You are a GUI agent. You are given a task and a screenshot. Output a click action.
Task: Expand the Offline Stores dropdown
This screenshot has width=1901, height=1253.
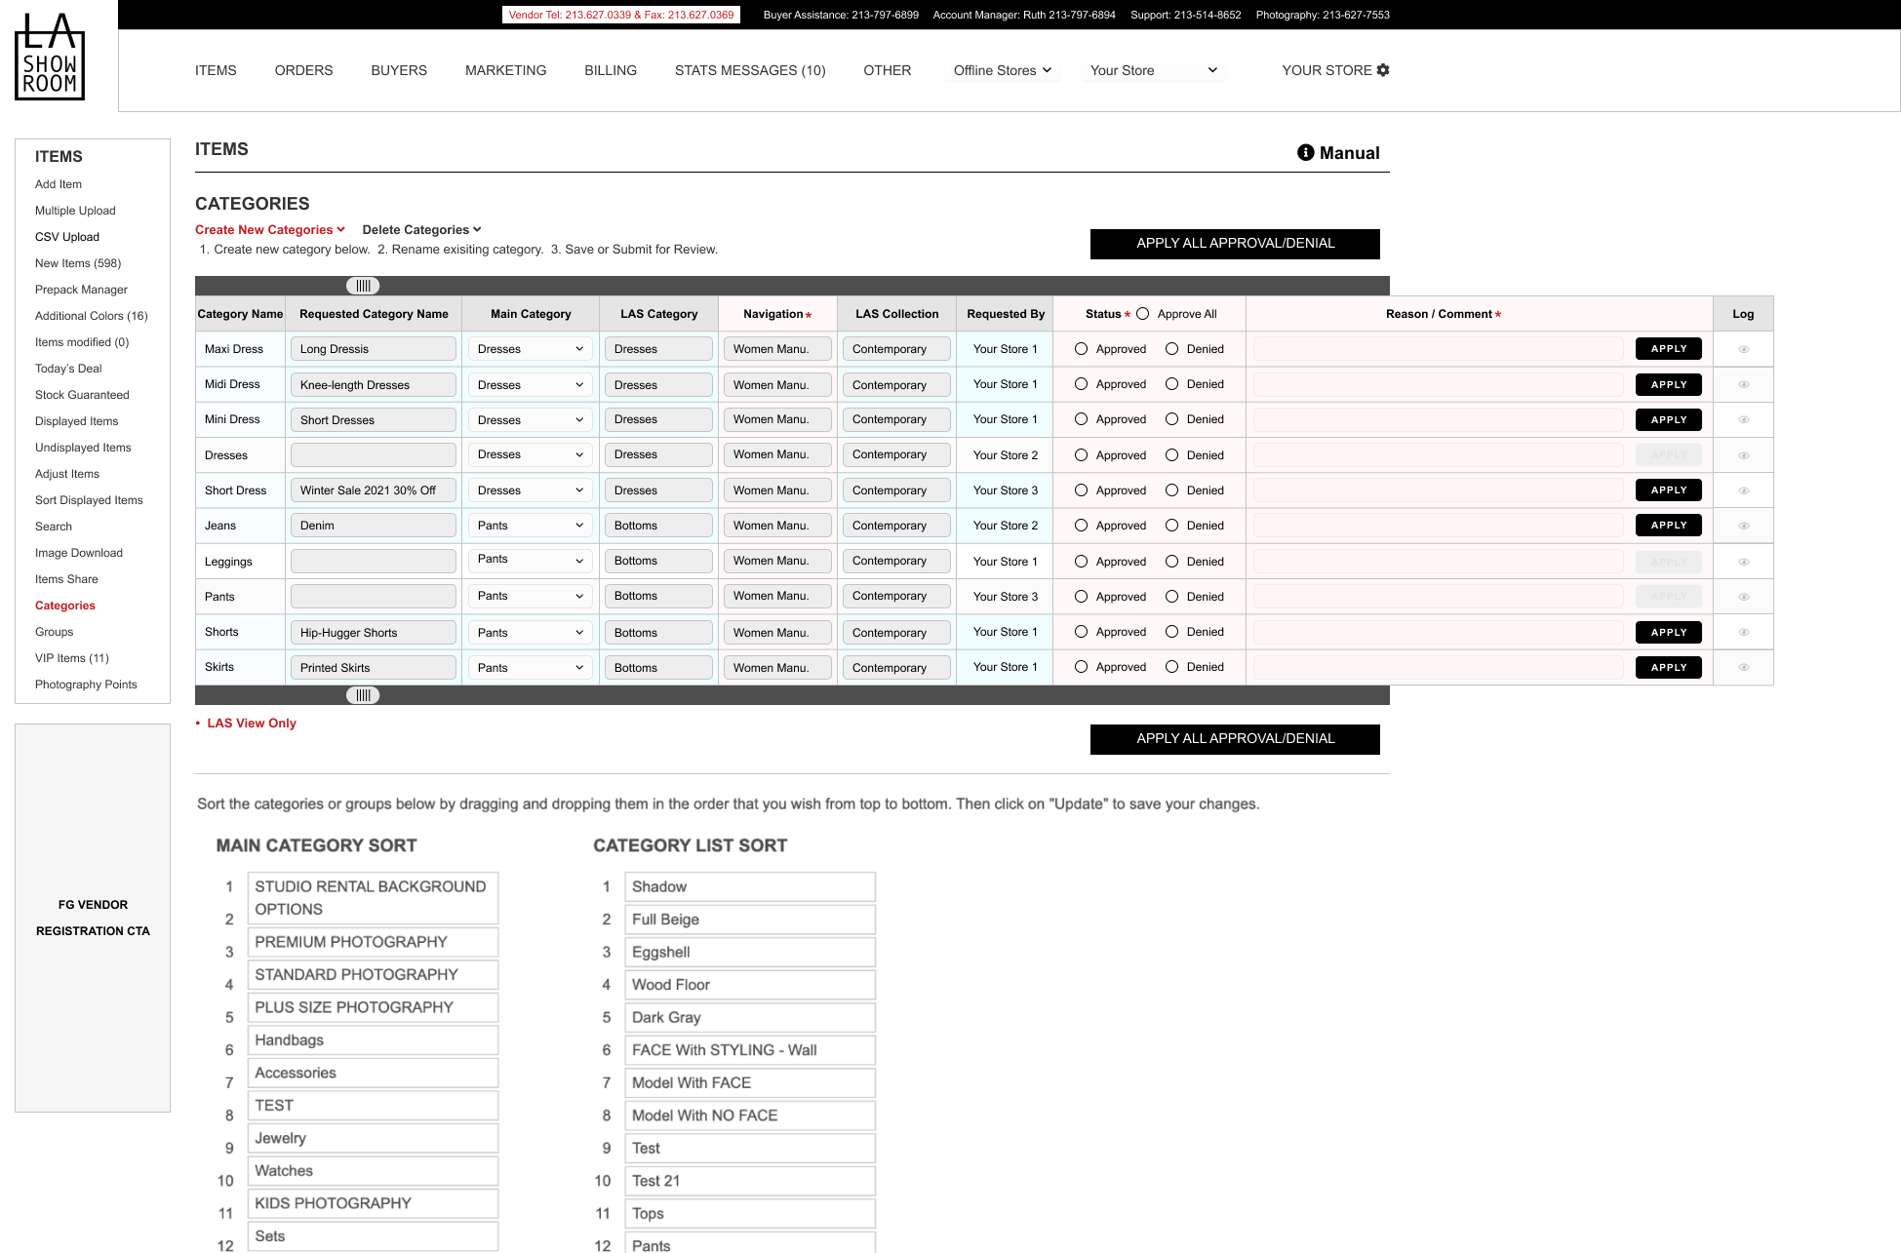click(x=1002, y=70)
